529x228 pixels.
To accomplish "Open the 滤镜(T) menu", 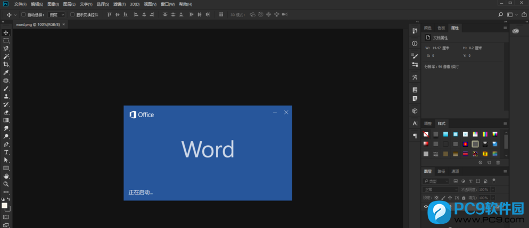I will [119, 4].
